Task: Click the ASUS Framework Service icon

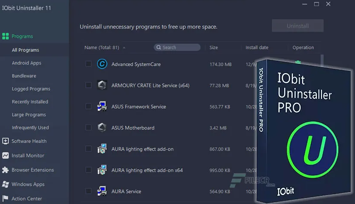Action: point(102,106)
